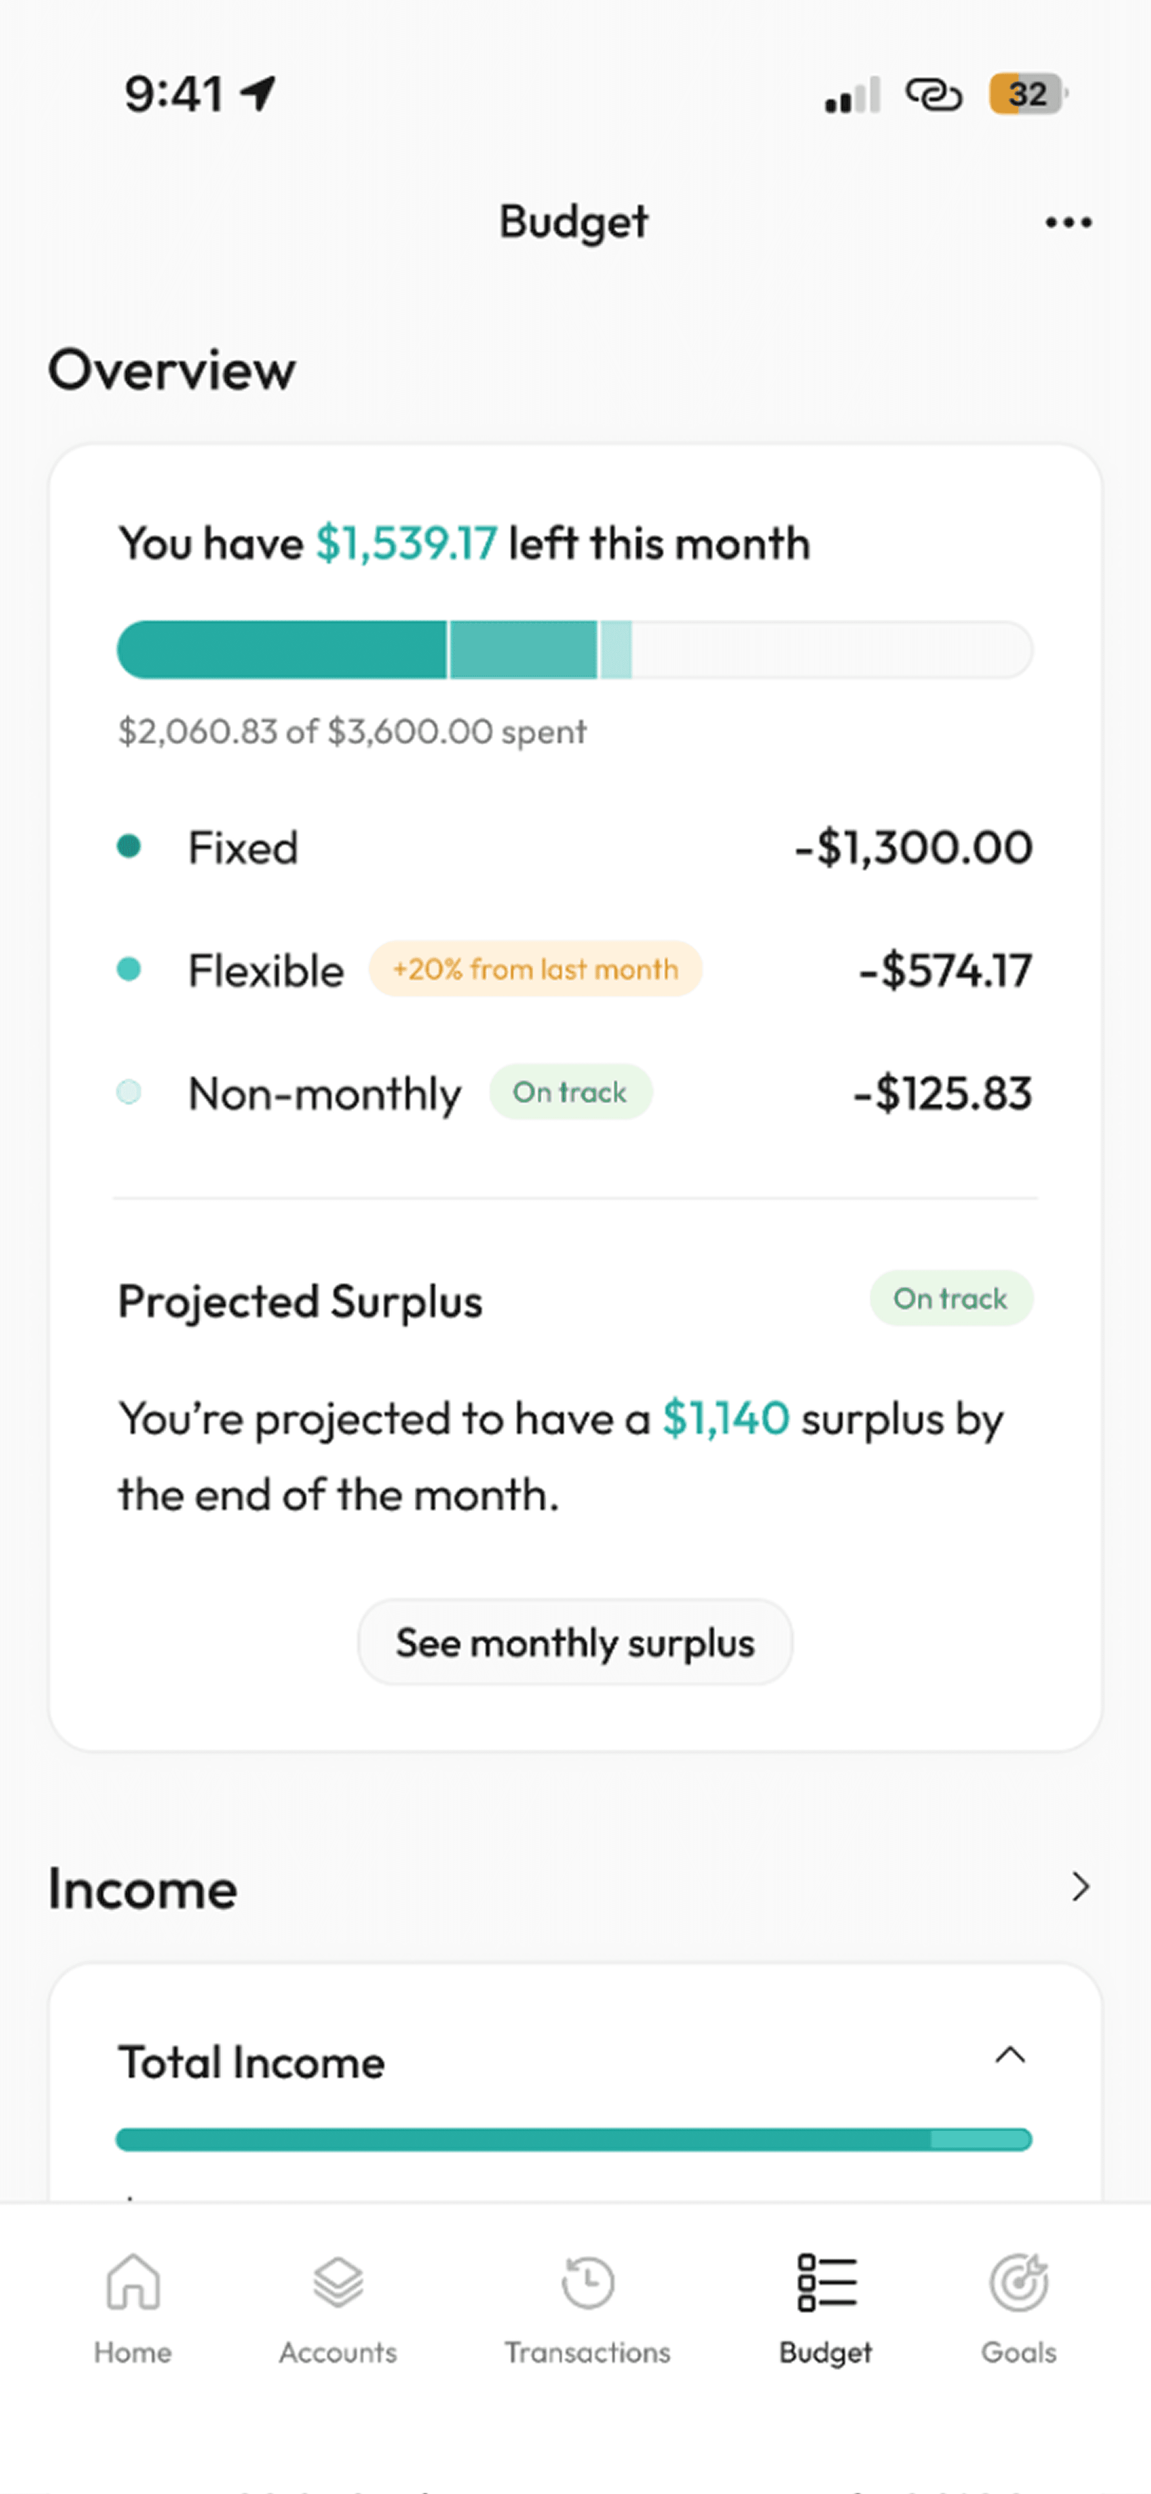The height and width of the screenshot is (2494, 1151).
Task: Open Income details with right chevron
Action: tap(1080, 1886)
